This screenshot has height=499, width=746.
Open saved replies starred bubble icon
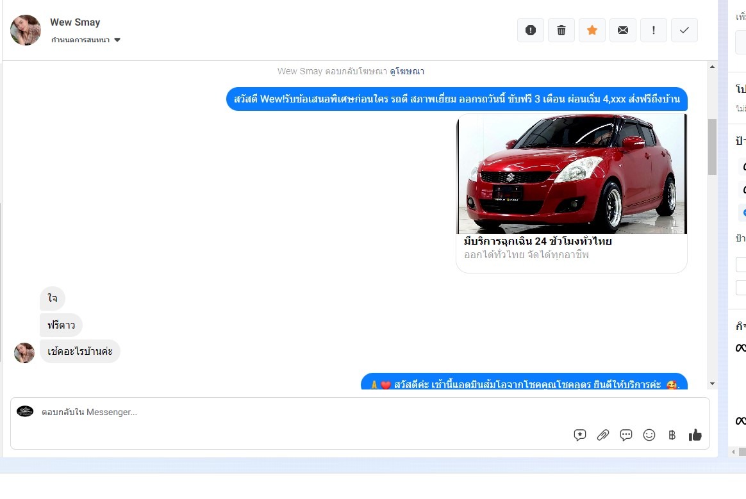tap(580, 435)
